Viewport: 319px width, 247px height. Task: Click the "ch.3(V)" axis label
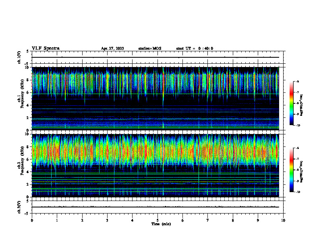pyautogui.click(x=19, y=207)
